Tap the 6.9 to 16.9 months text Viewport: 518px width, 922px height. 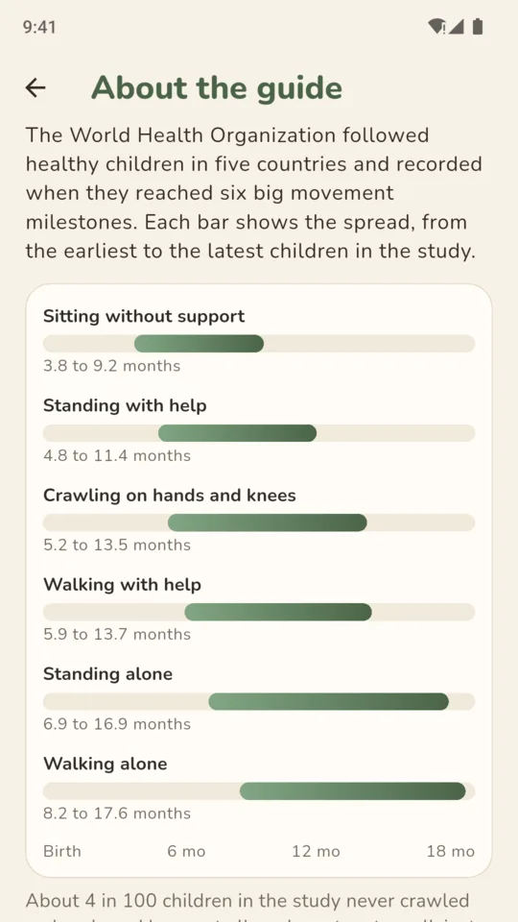(117, 724)
